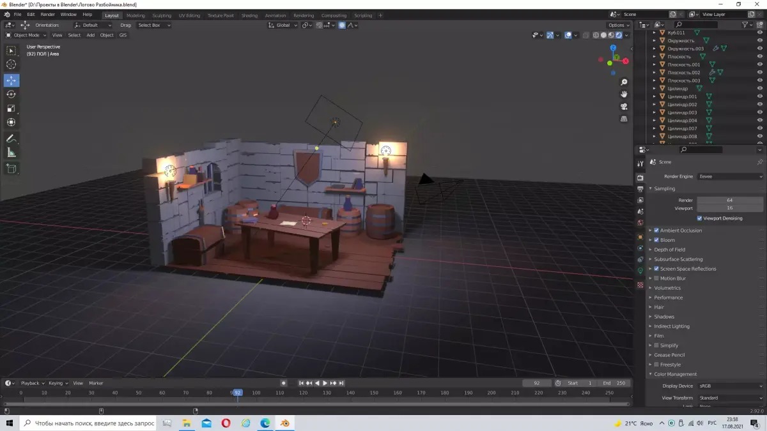Select the Add Cube tool
The width and height of the screenshot is (767, 431).
pyautogui.click(x=11, y=169)
